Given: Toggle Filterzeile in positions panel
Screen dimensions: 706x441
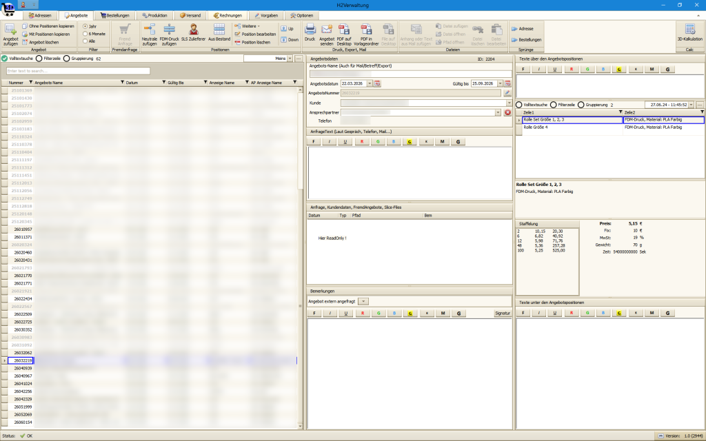Looking at the screenshot, I should (x=554, y=105).
